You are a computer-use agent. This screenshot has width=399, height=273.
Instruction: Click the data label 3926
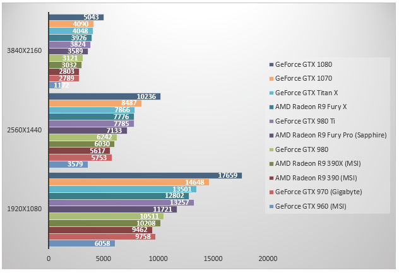[x=79, y=38]
